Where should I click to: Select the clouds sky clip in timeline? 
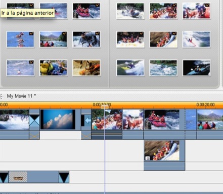pos(58,120)
